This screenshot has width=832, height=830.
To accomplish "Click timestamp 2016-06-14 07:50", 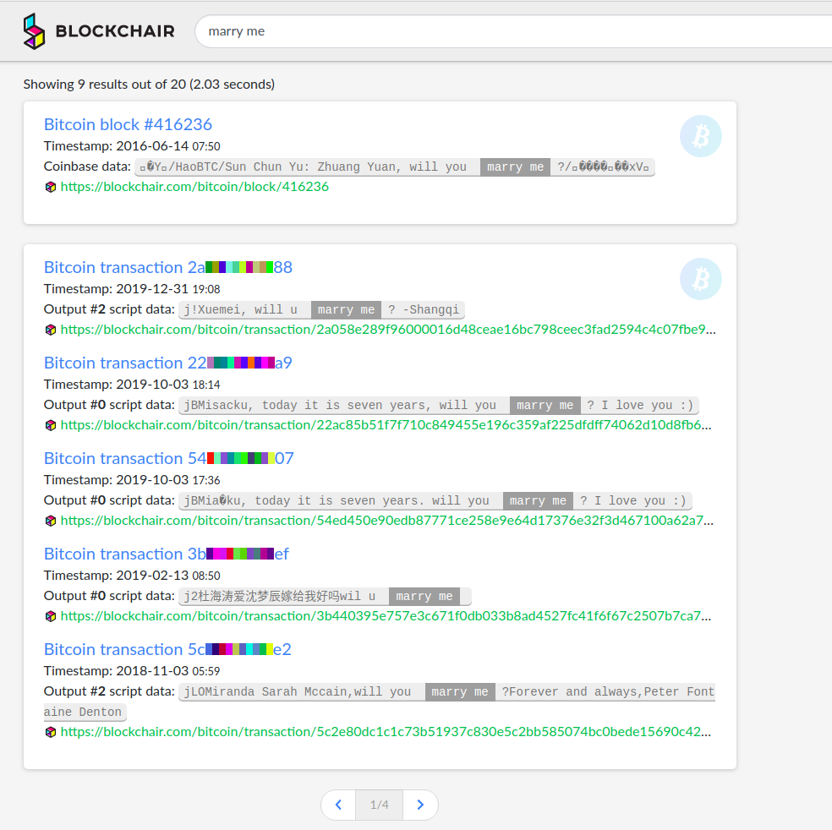I will (x=168, y=146).
